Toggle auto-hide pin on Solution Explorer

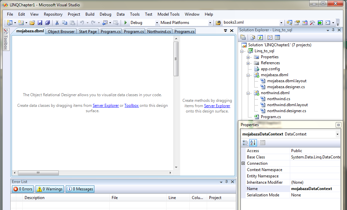[x=333, y=30]
